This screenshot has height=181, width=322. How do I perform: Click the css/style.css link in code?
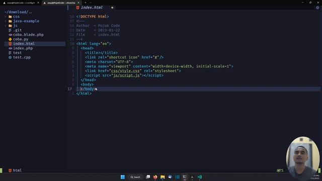coord(125,71)
